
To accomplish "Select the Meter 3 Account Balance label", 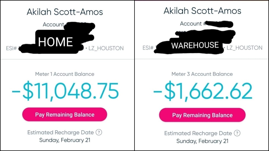I will pos(202,74).
